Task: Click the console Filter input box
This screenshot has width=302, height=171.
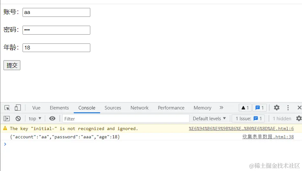Action: click(x=126, y=119)
